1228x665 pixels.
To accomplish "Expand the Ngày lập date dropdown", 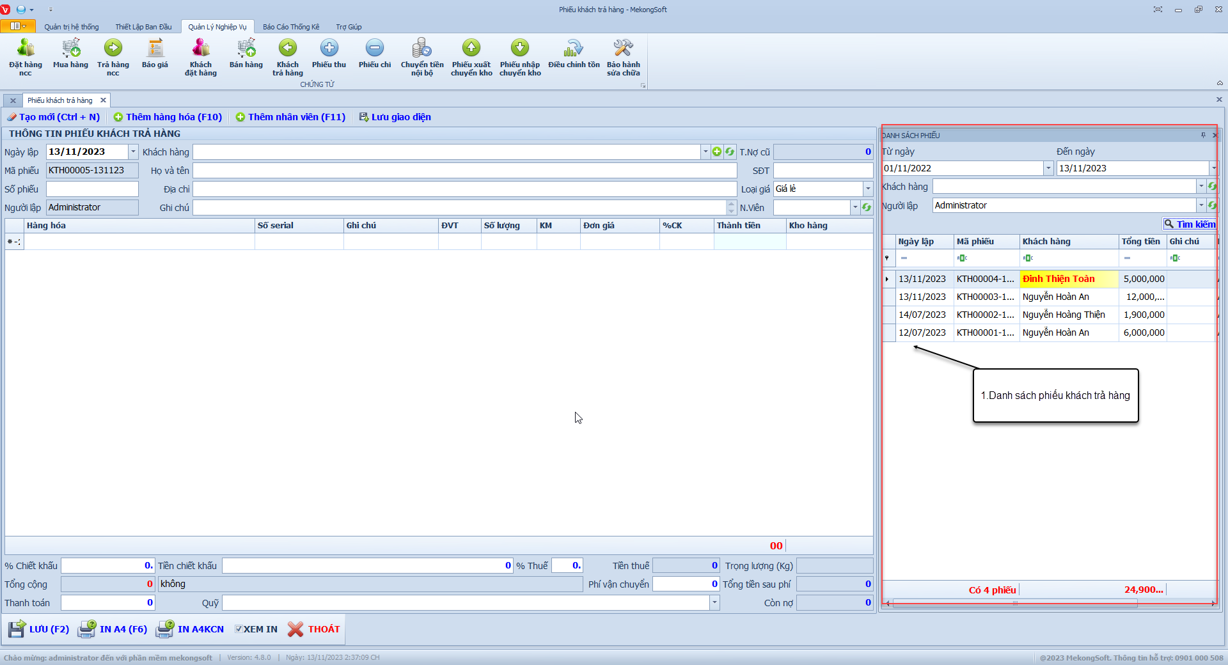I will pos(133,152).
